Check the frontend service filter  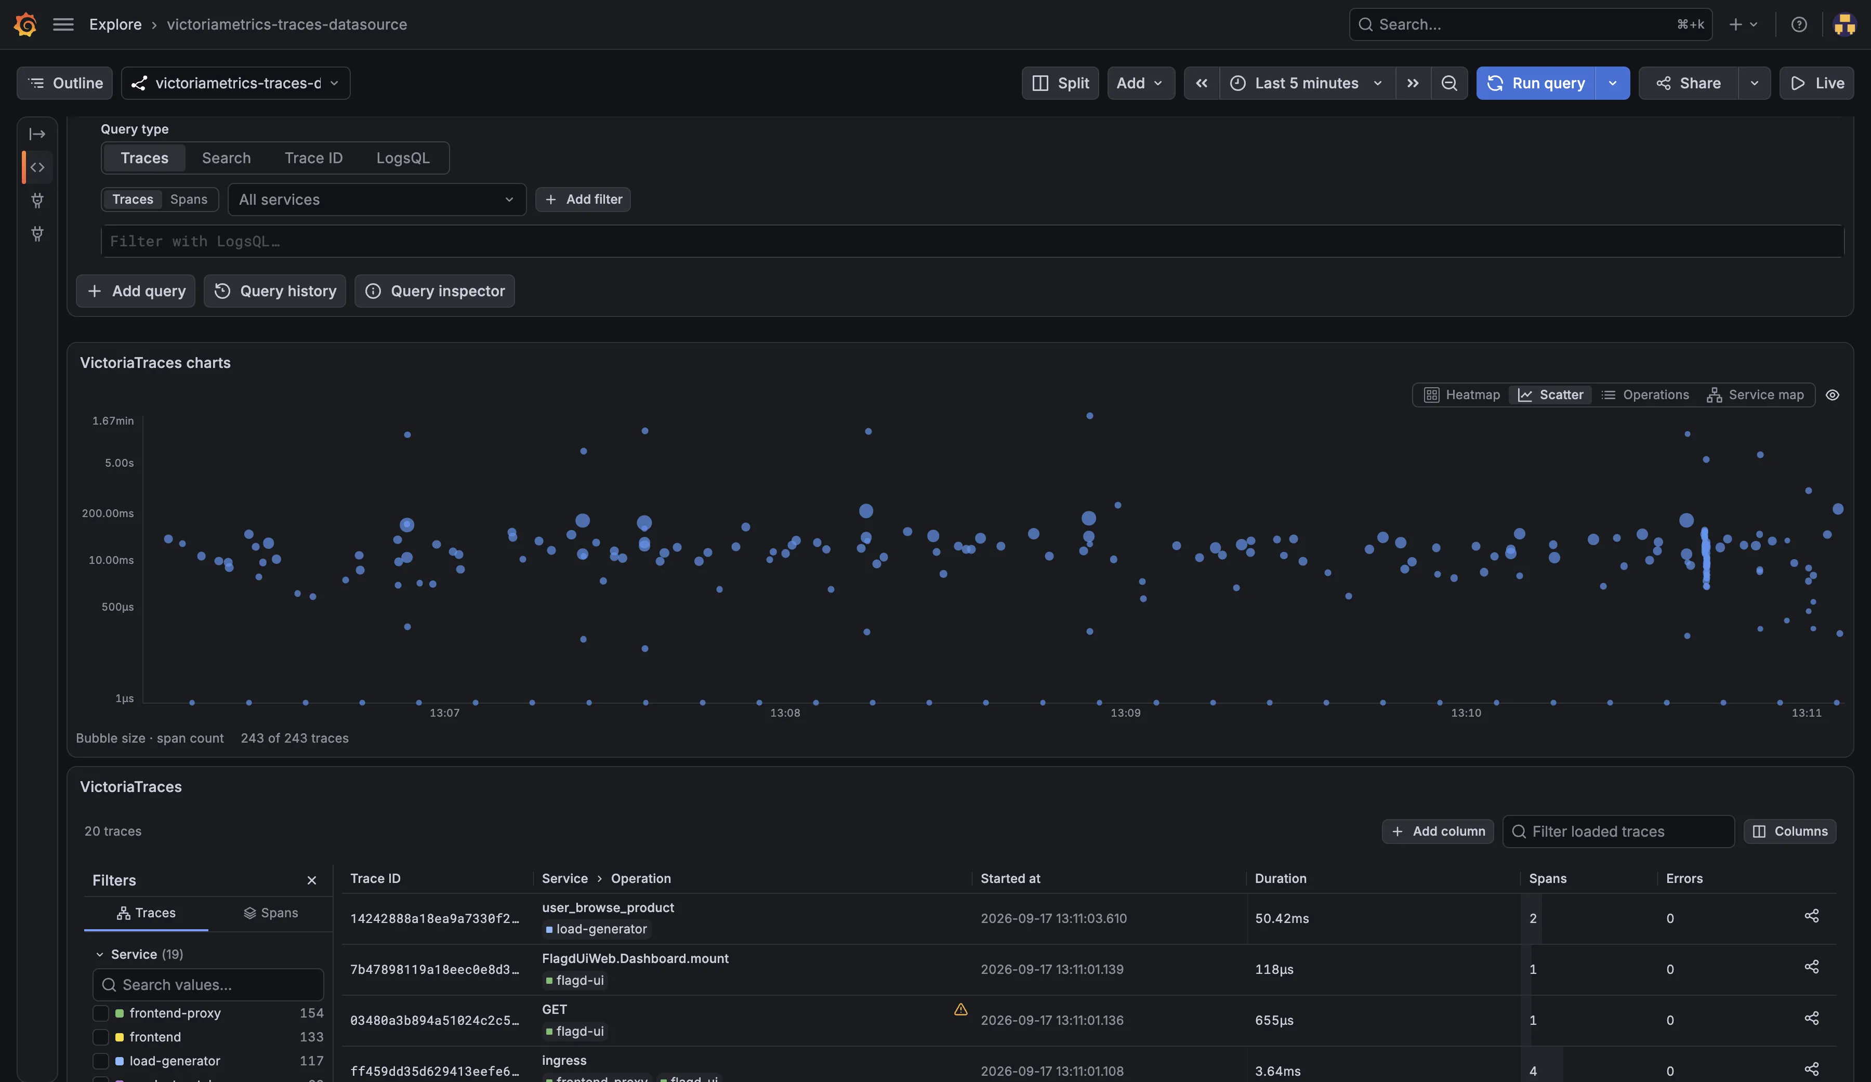coord(101,1037)
